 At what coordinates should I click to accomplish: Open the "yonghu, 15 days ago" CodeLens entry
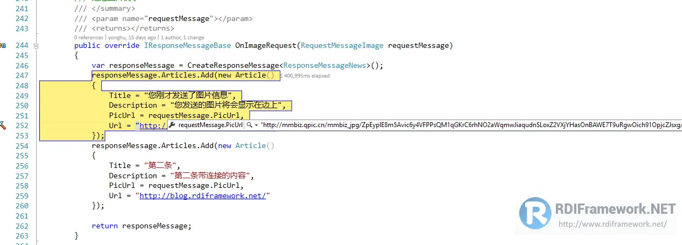coord(132,38)
